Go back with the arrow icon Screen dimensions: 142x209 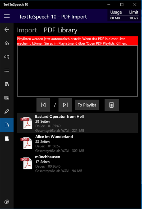[7, 29]
